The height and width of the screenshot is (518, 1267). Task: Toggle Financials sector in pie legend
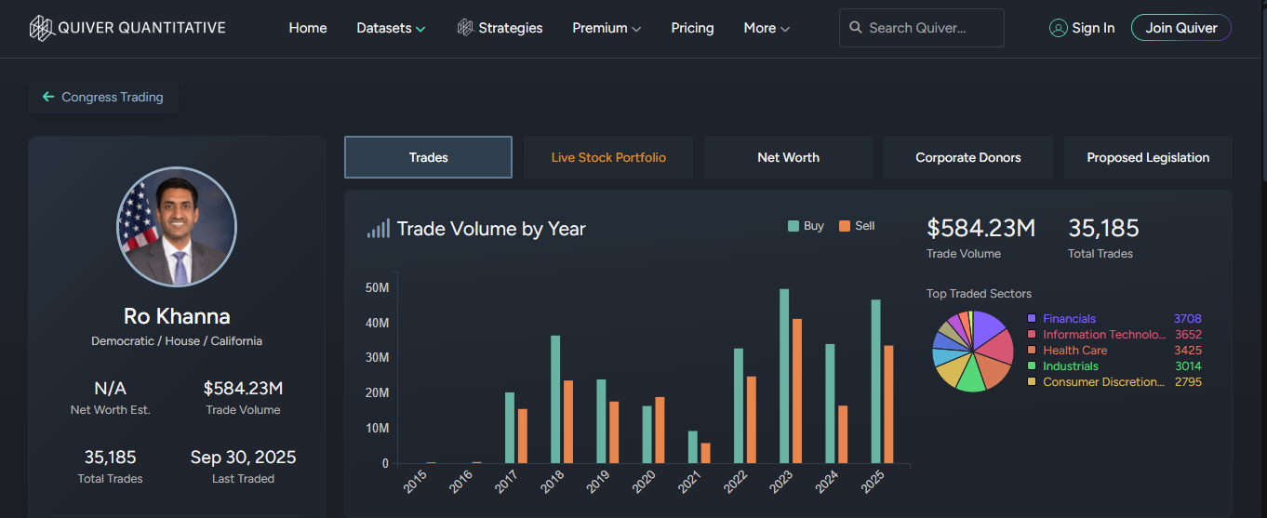[x=1069, y=319]
